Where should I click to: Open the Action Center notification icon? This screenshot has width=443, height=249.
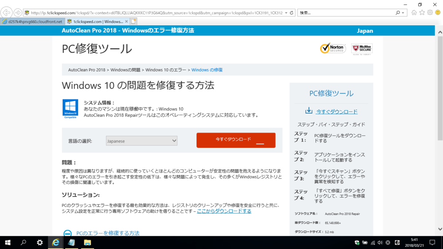point(432,242)
